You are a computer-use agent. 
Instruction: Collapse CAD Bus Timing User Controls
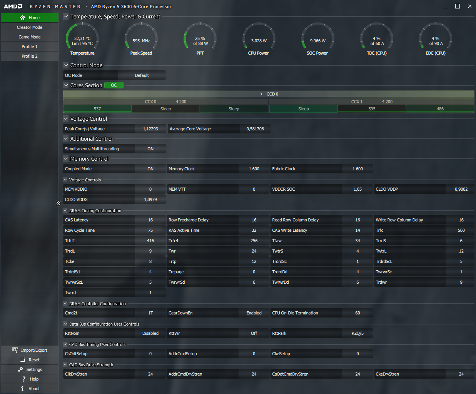tap(65, 344)
